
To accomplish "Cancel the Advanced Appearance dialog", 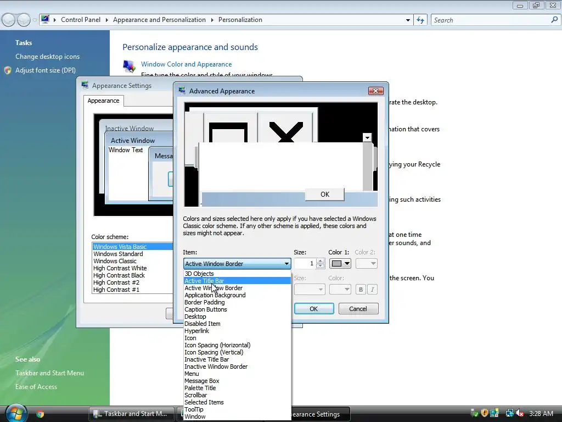I will pos(358,309).
